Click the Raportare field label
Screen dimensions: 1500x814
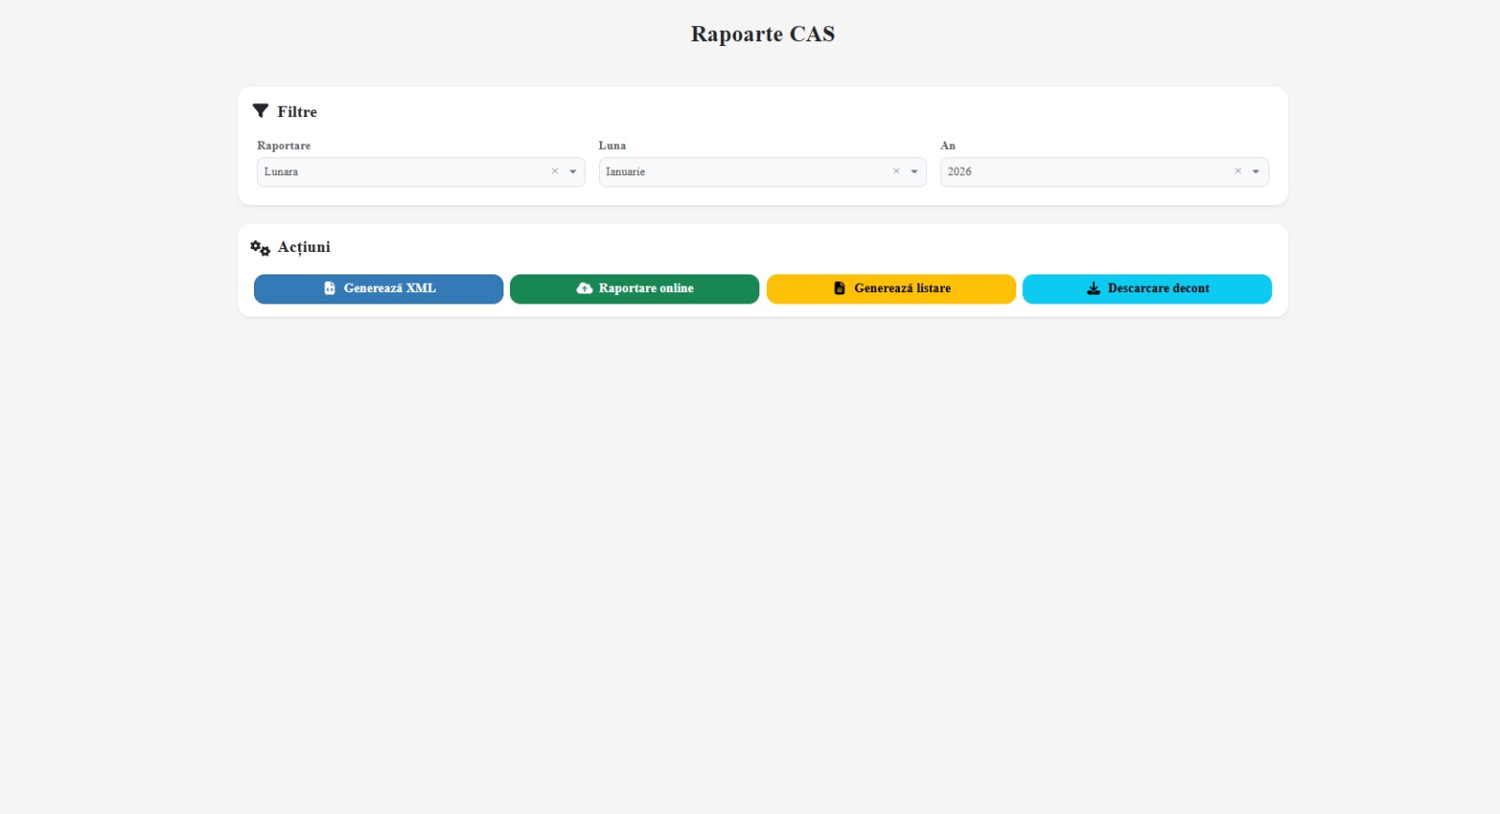(284, 145)
